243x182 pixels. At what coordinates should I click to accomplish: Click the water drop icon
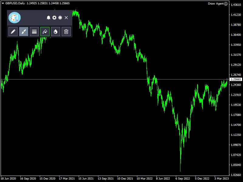[56, 31]
